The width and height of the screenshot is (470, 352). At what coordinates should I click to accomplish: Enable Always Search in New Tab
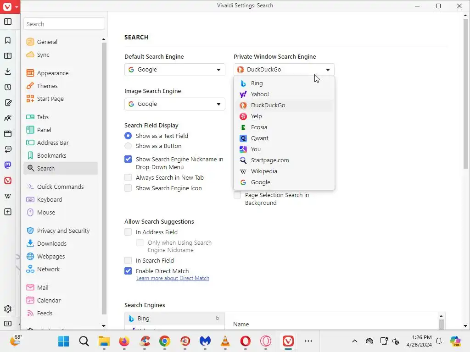(x=128, y=178)
